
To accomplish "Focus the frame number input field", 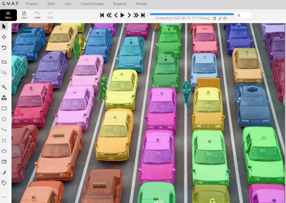I will [243, 15].
